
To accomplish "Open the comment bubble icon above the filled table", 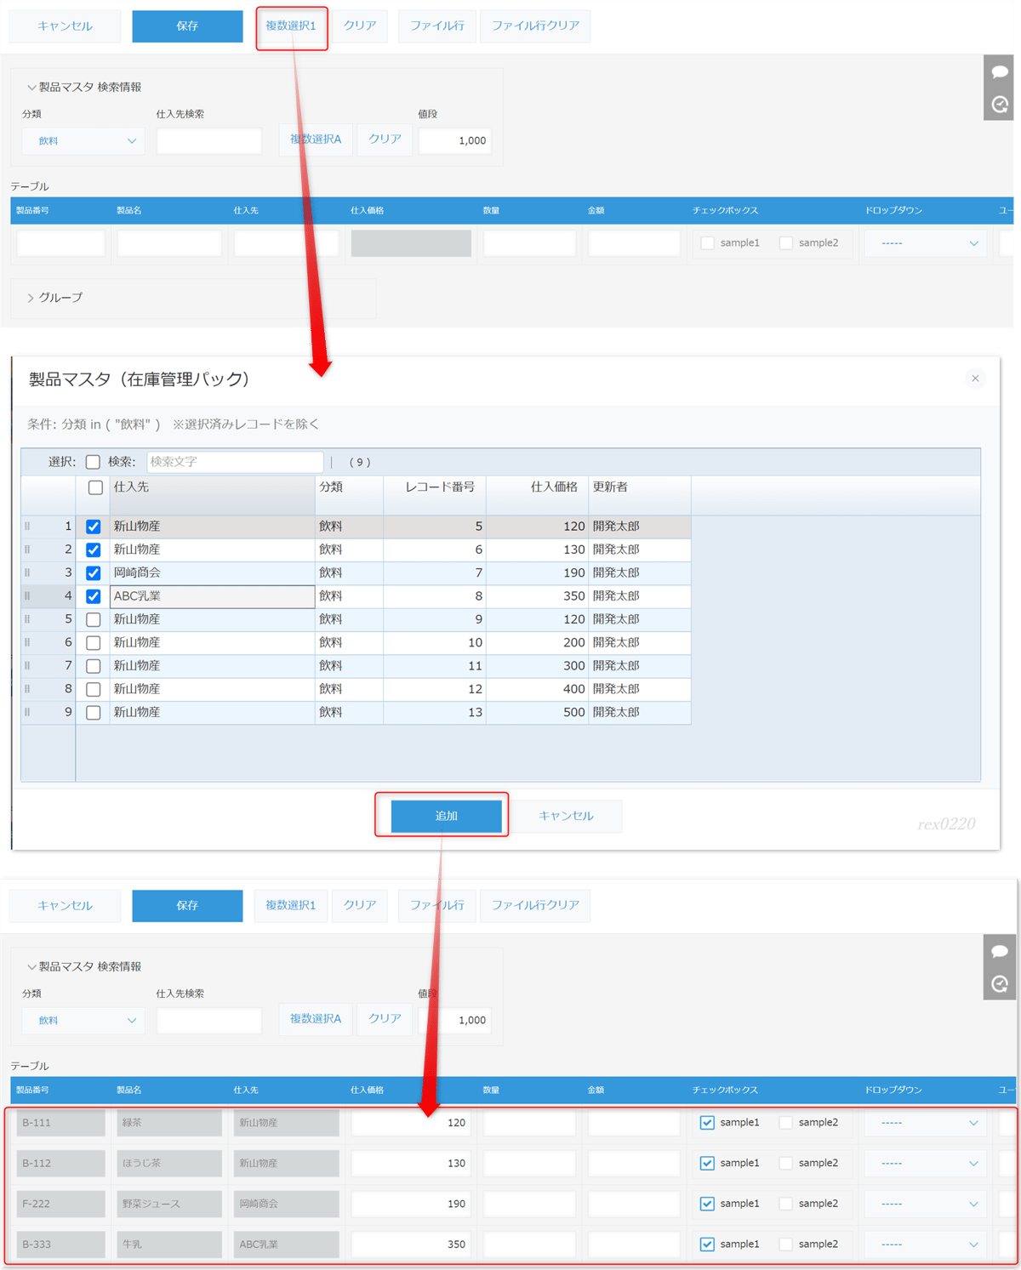I will (x=1000, y=952).
